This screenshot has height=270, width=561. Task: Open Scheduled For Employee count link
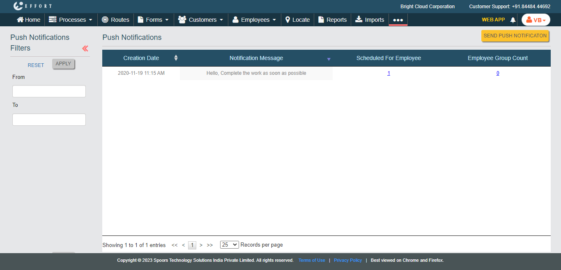389,73
